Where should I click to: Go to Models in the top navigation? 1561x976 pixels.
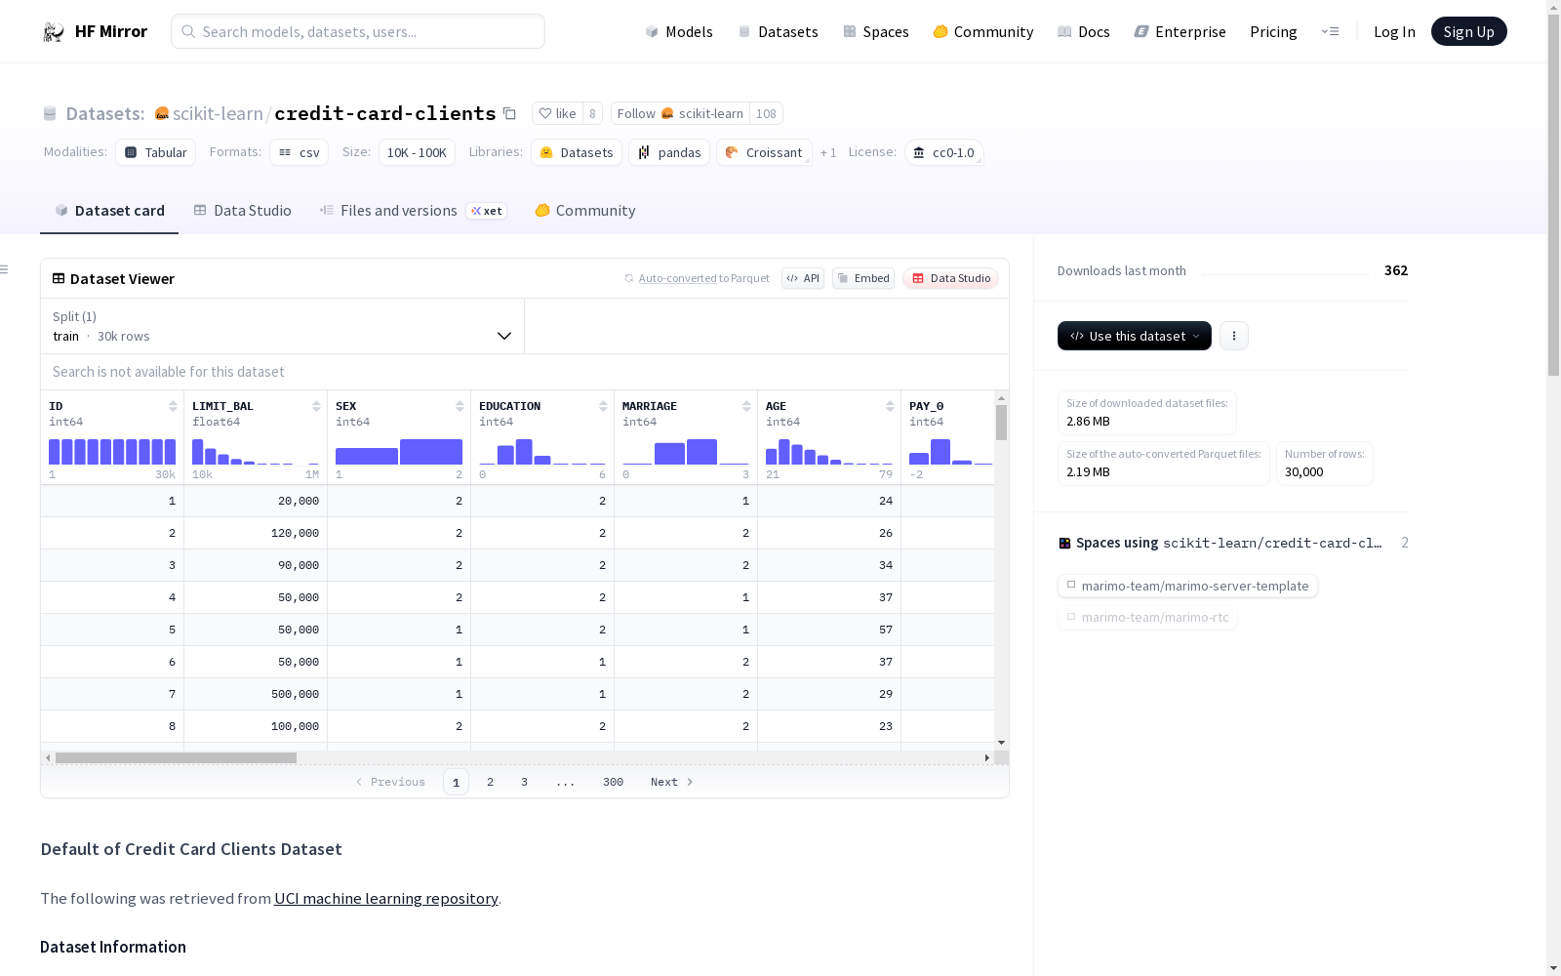tap(679, 32)
